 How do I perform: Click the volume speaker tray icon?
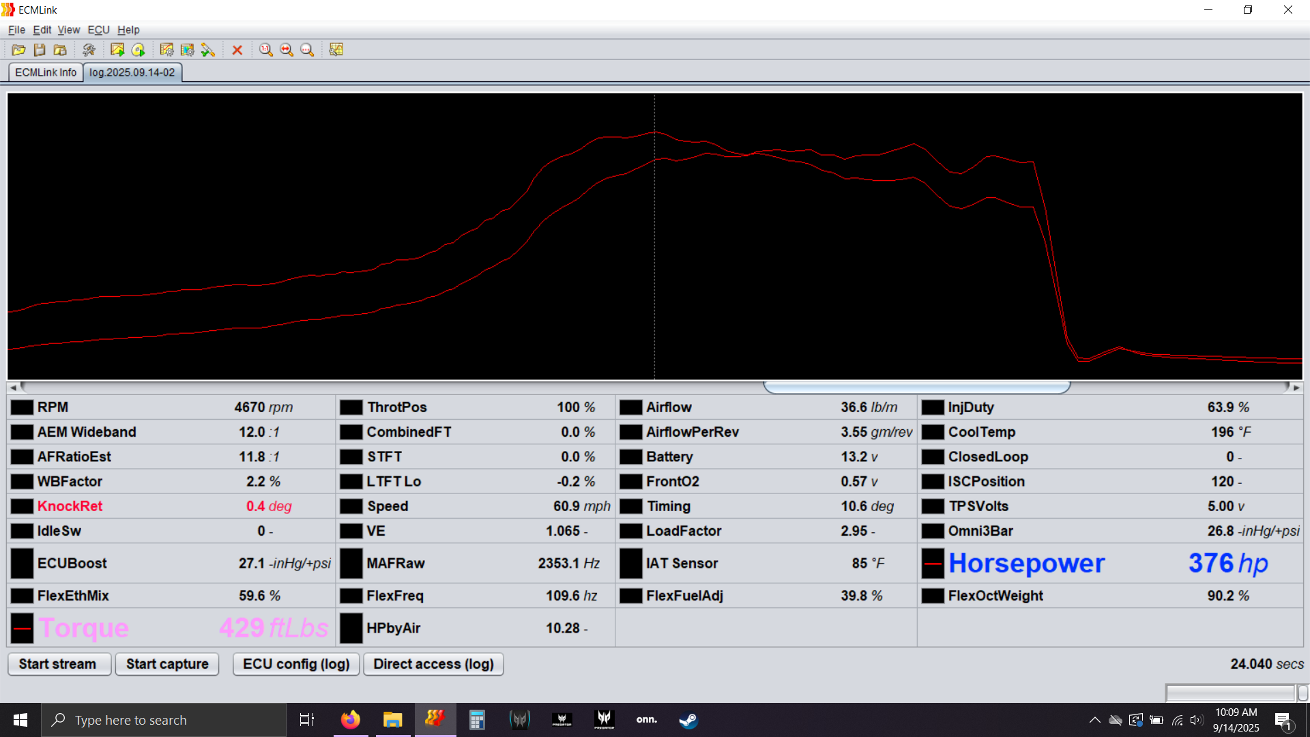point(1196,720)
